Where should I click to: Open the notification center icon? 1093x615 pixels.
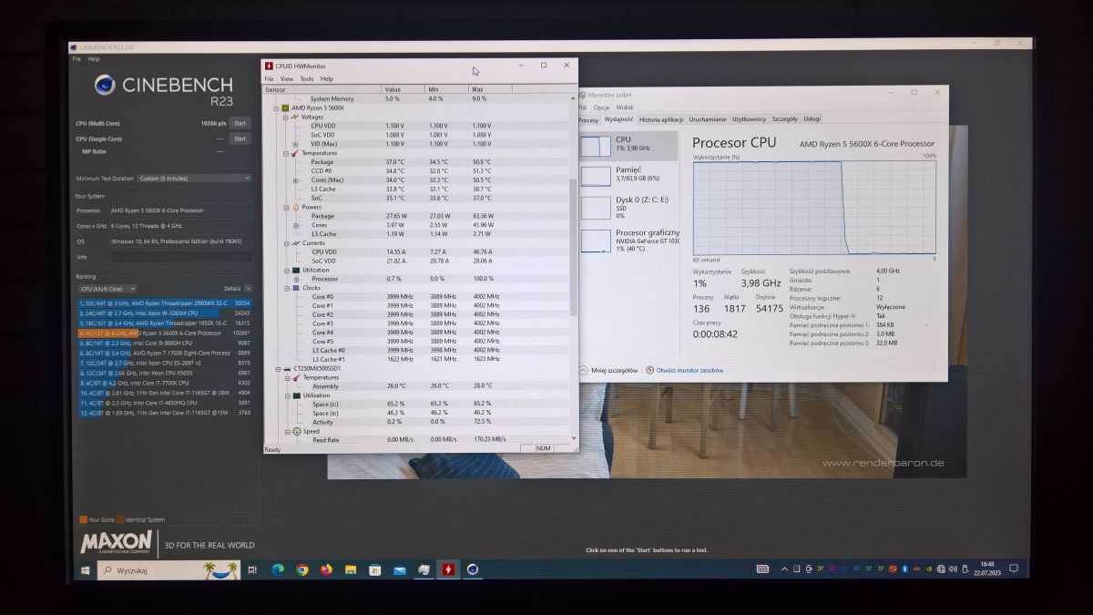pyautogui.click(x=1013, y=569)
